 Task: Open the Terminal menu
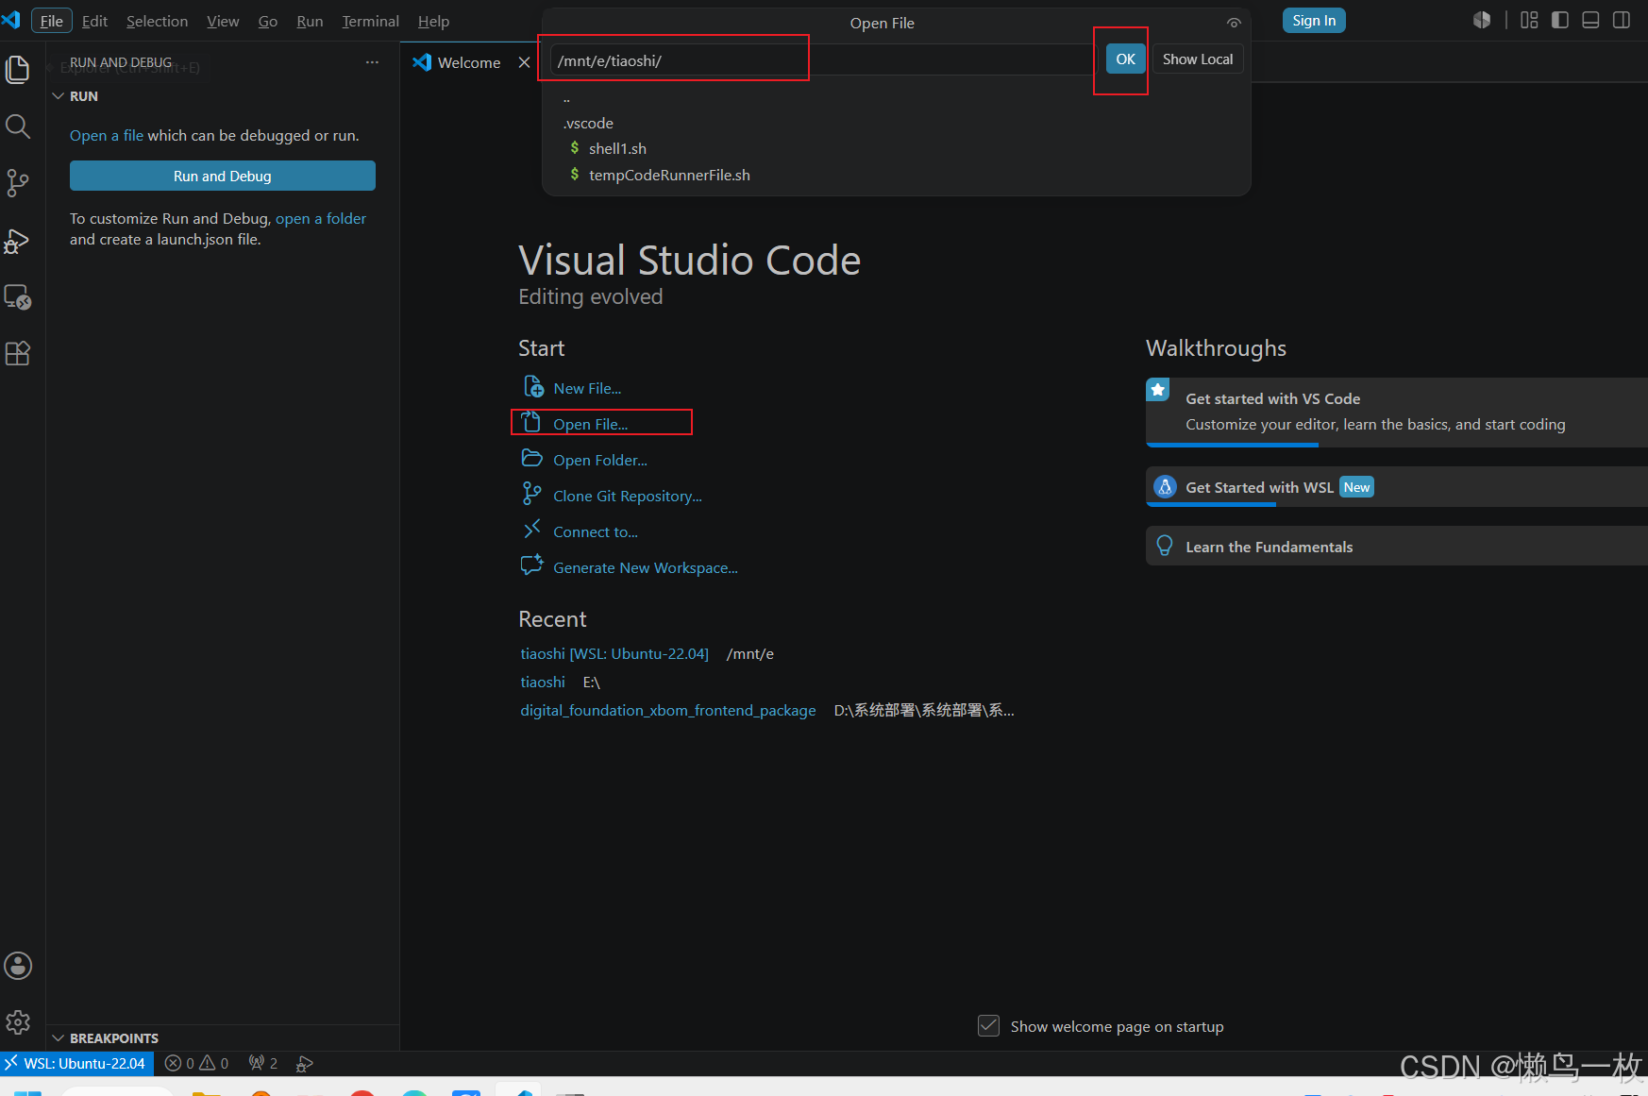coord(370,21)
